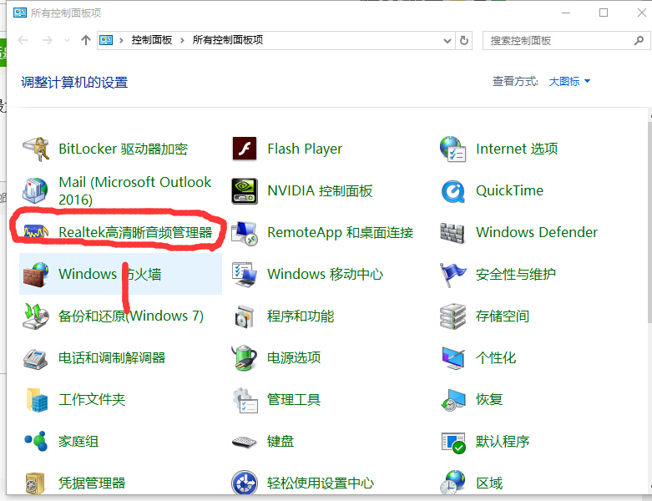Click the back navigation arrow
The image size is (652, 501).
pos(23,40)
